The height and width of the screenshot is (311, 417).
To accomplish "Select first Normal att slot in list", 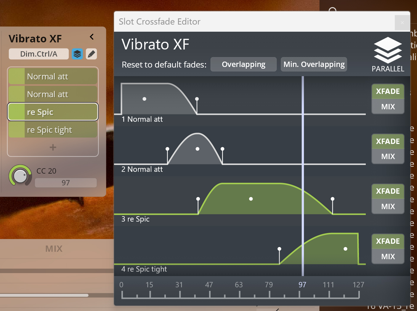I will pos(53,76).
